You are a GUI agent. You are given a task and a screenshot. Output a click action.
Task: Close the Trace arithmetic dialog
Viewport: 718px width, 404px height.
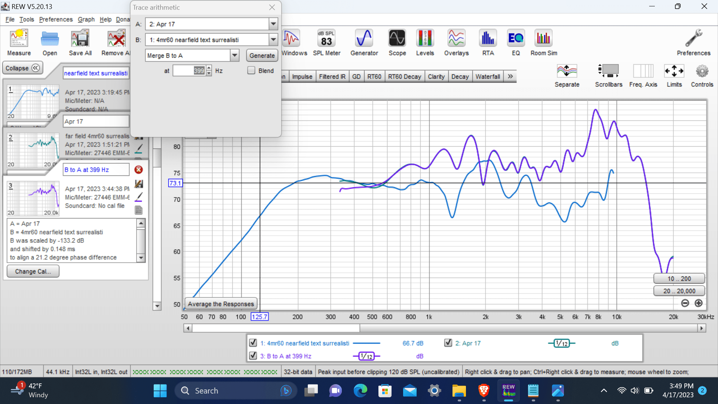[x=272, y=7]
